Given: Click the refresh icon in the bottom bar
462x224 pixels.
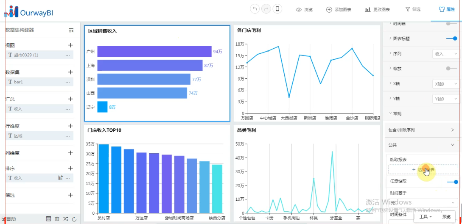Looking at the screenshot, I should pos(74,219).
